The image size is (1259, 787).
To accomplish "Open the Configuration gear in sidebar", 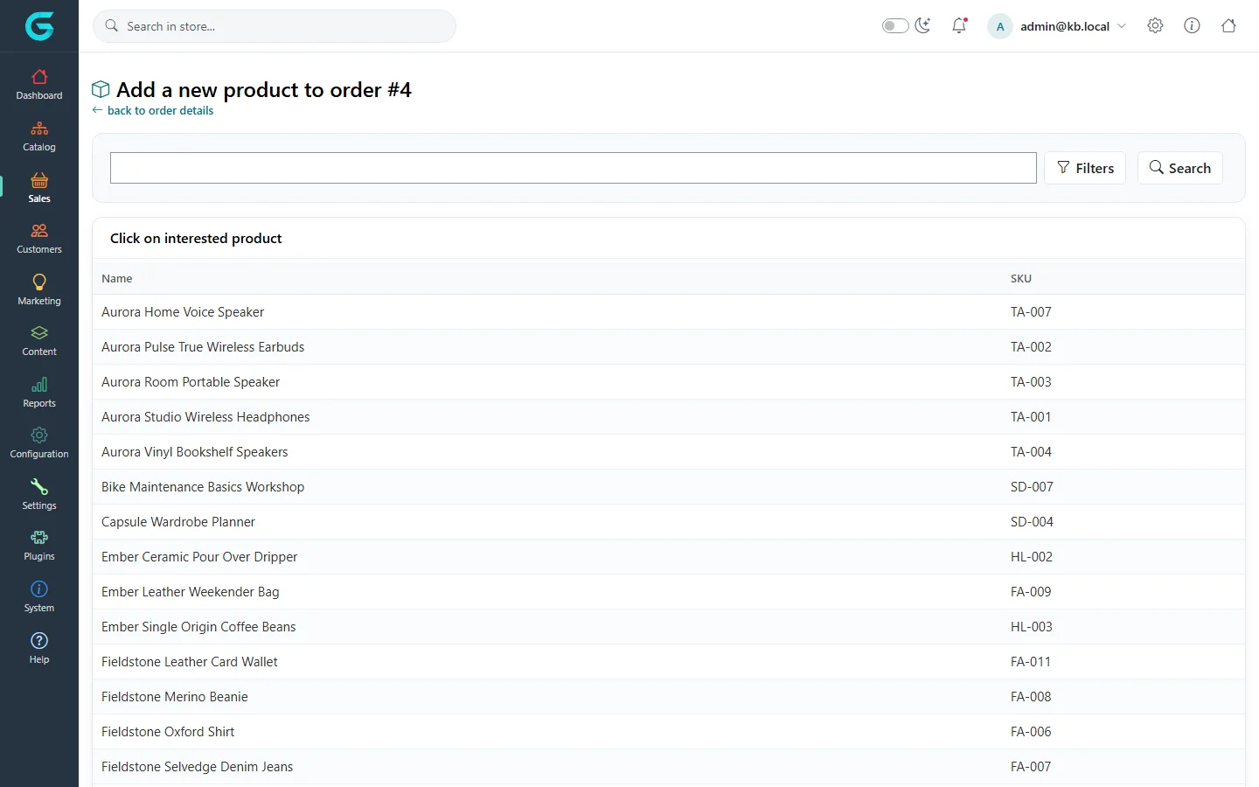I will [x=39, y=435].
